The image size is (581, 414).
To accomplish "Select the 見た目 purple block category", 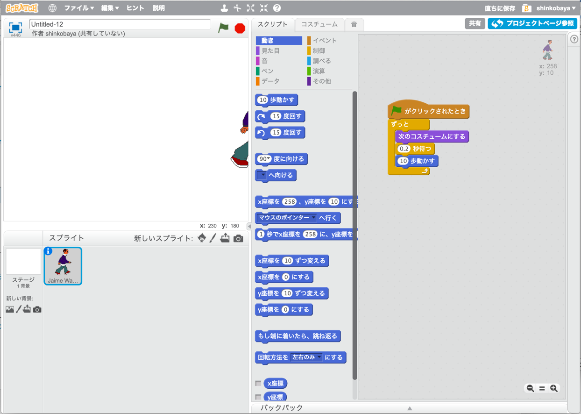I will click(x=270, y=50).
